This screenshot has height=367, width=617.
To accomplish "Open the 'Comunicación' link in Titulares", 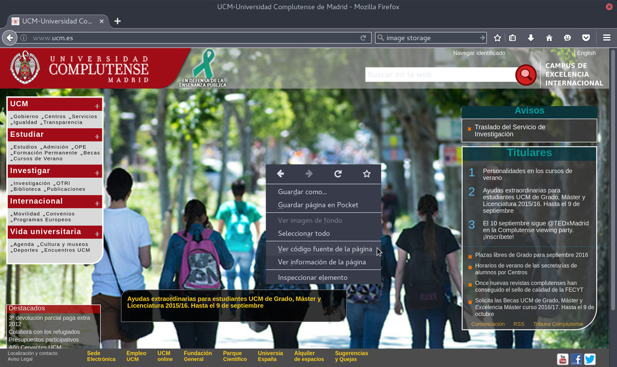I will tap(488, 324).
